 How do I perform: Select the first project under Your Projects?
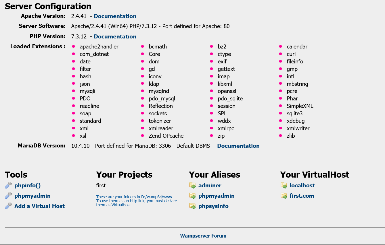pos(101,185)
